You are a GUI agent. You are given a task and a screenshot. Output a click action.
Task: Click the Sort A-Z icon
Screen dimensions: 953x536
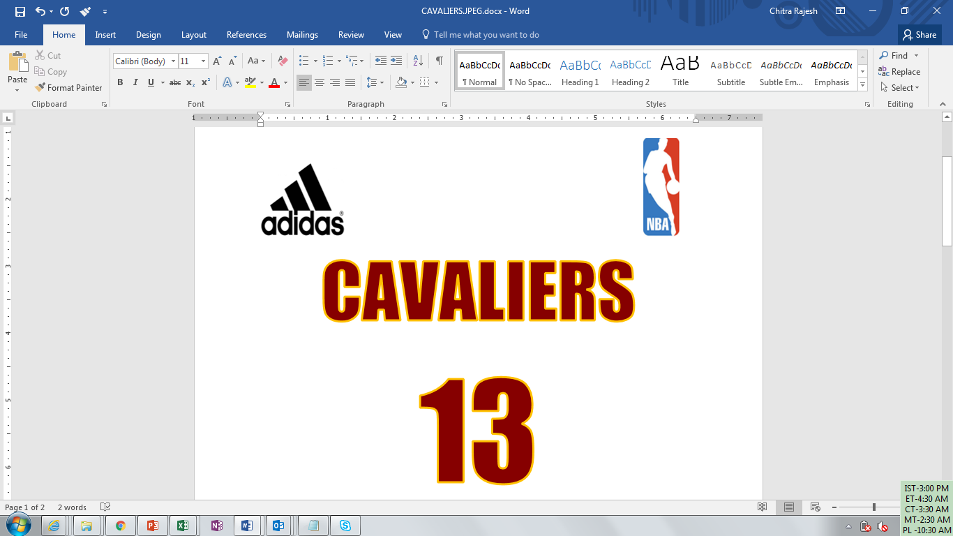coord(418,61)
